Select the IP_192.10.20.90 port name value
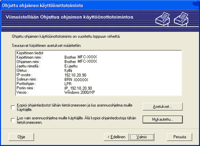This screenshot has width=200, height=146. 78,88
